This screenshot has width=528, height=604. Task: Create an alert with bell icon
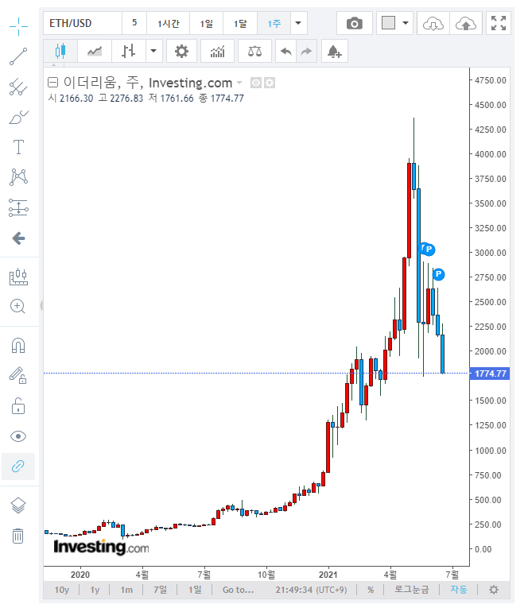(335, 51)
